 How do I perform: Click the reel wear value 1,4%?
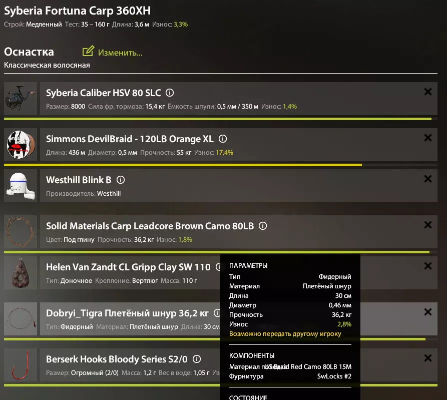point(290,107)
